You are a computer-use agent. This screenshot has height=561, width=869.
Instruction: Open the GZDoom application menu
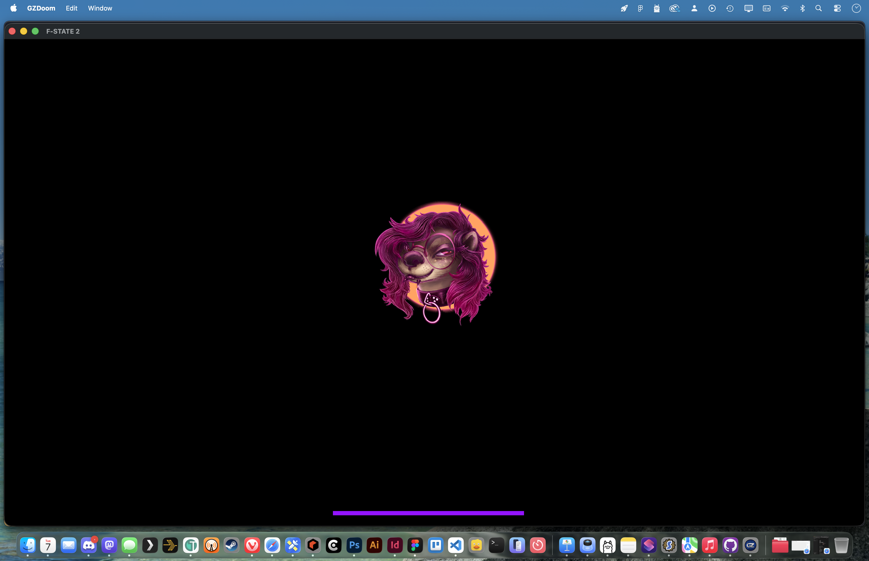pyautogui.click(x=41, y=8)
